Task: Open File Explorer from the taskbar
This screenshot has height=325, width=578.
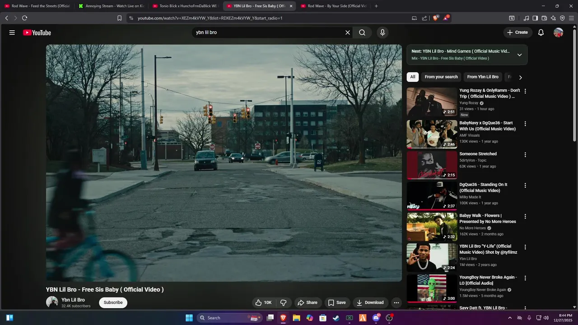Action: point(296,318)
